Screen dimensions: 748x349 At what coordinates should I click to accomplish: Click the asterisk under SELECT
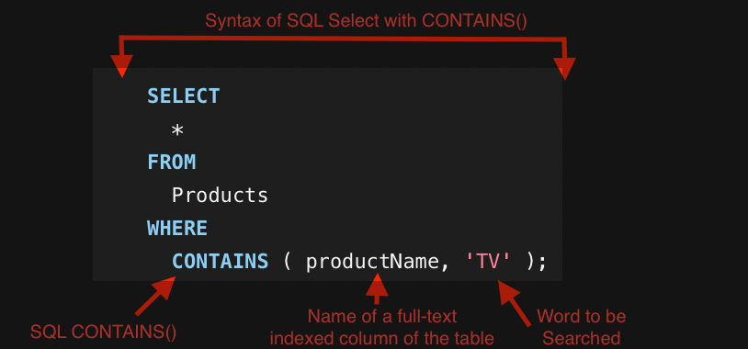point(177,129)
